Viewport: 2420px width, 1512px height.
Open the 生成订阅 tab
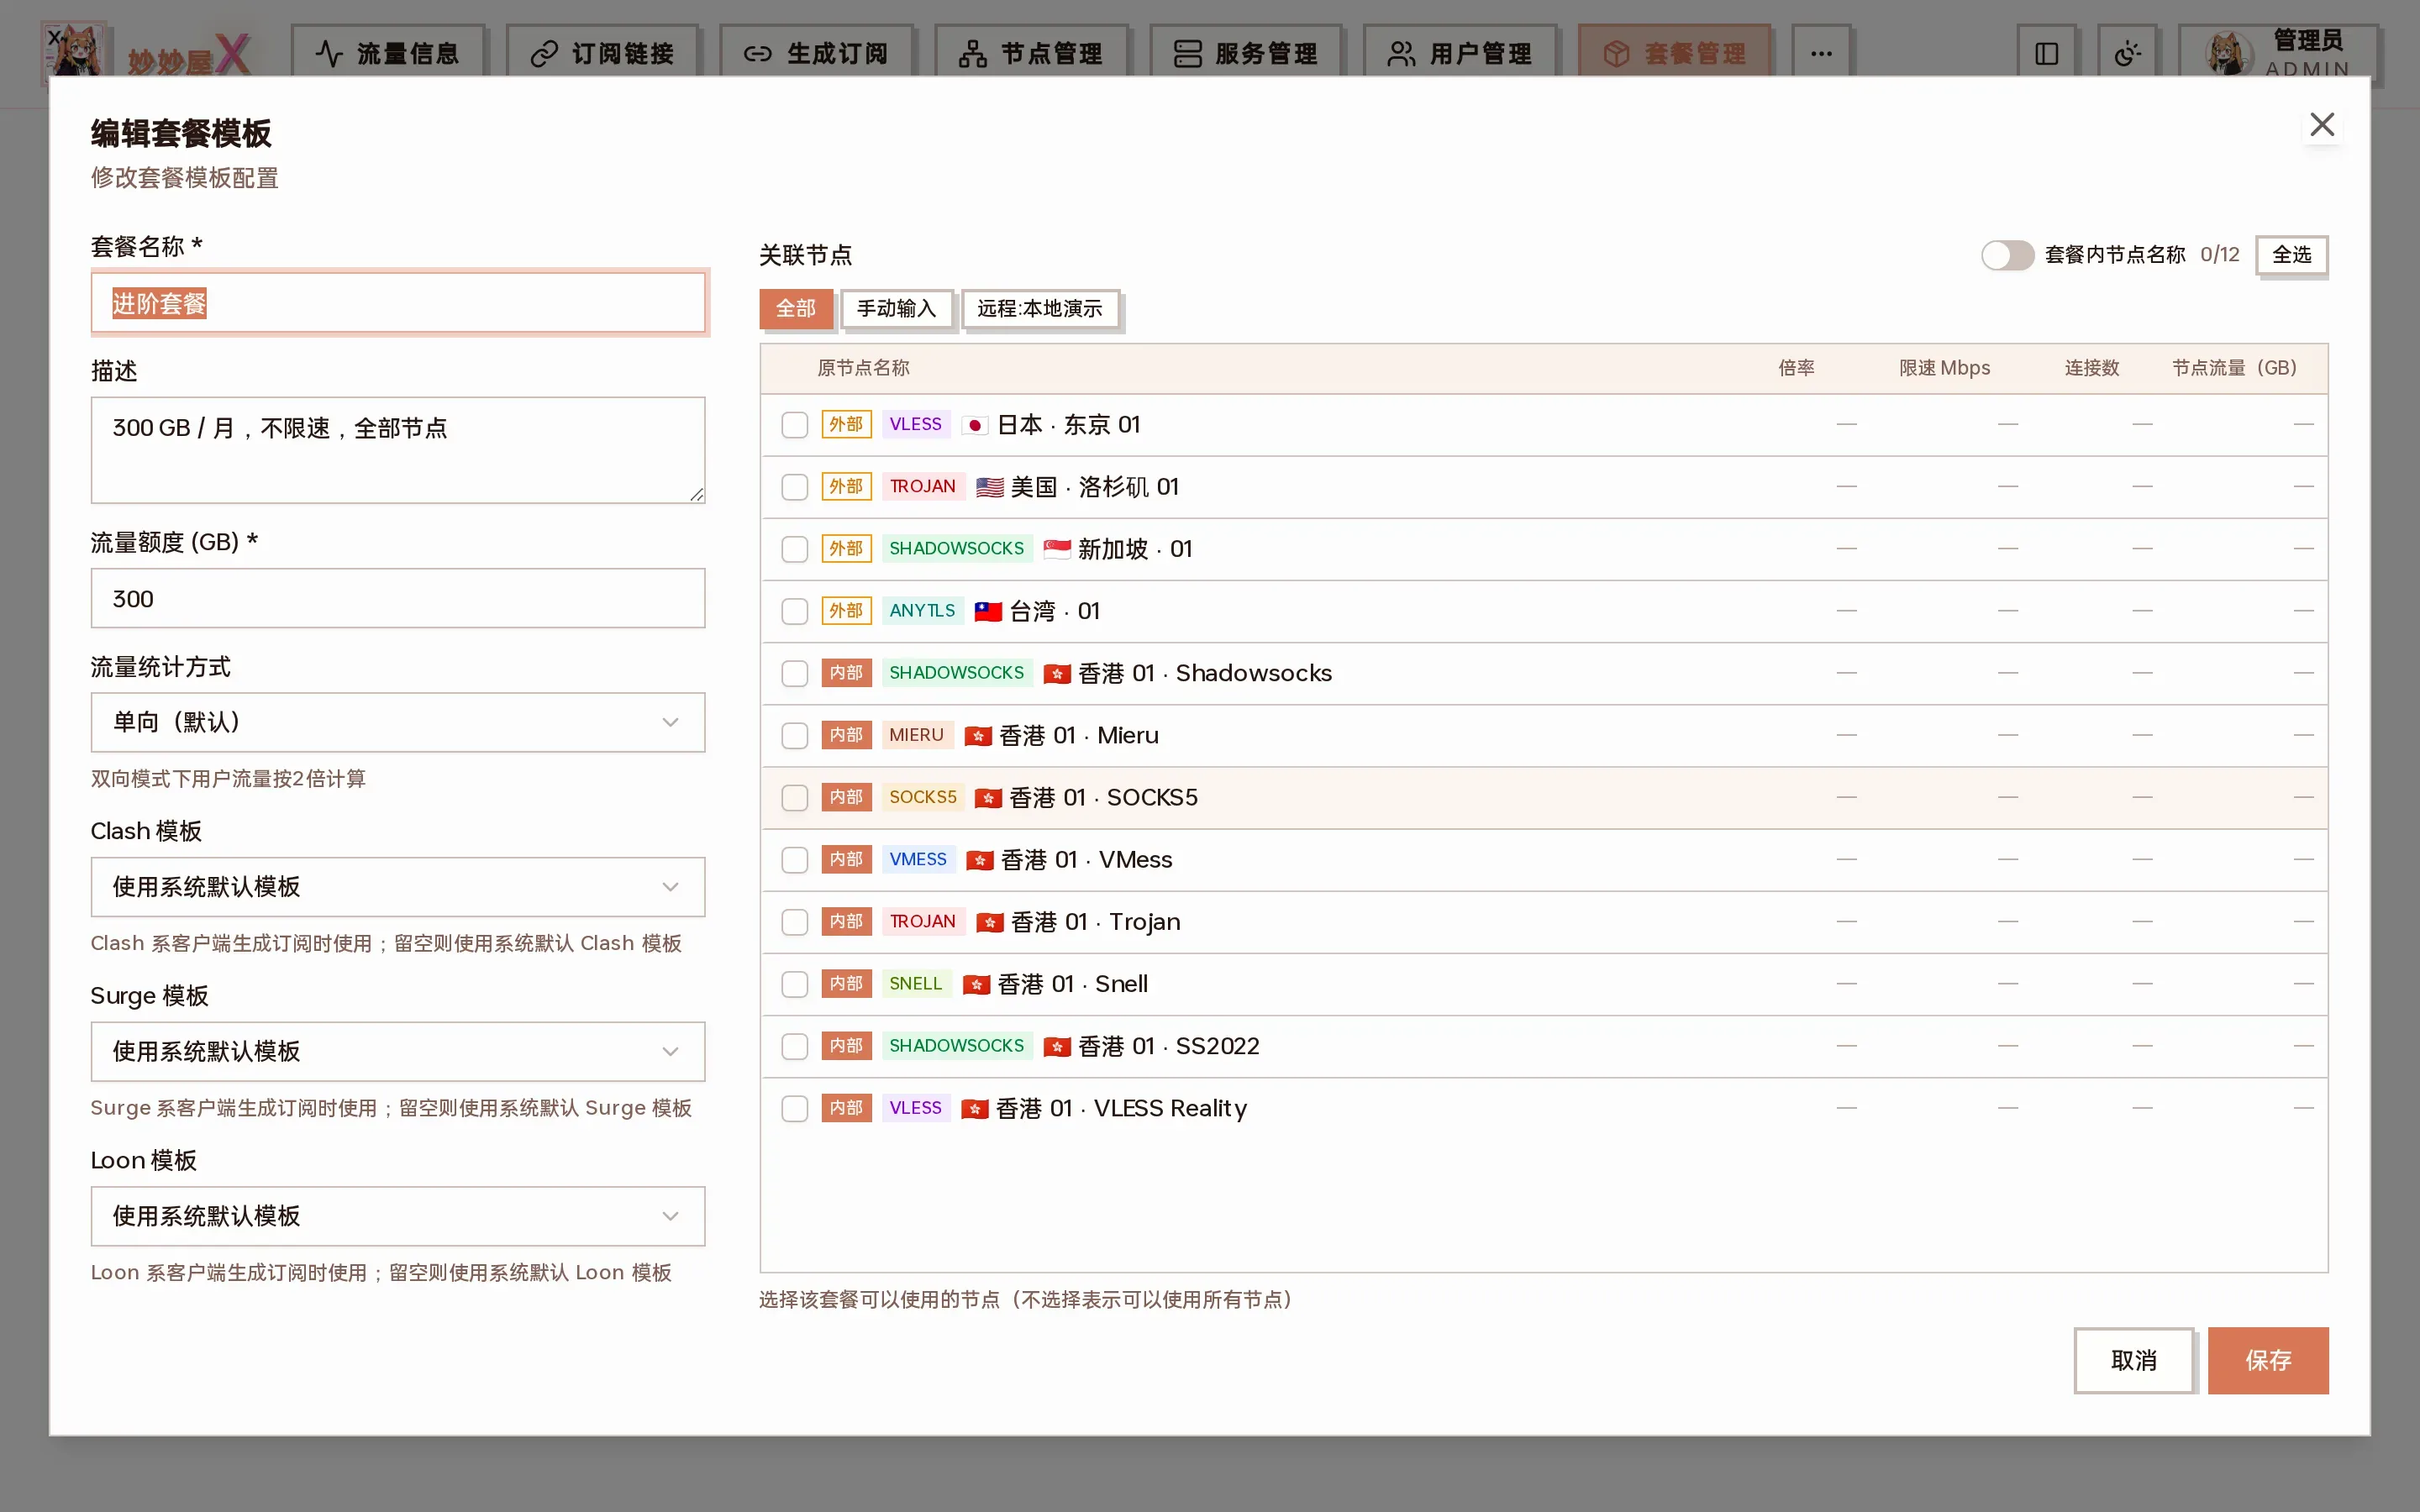(x=817, y=53)
